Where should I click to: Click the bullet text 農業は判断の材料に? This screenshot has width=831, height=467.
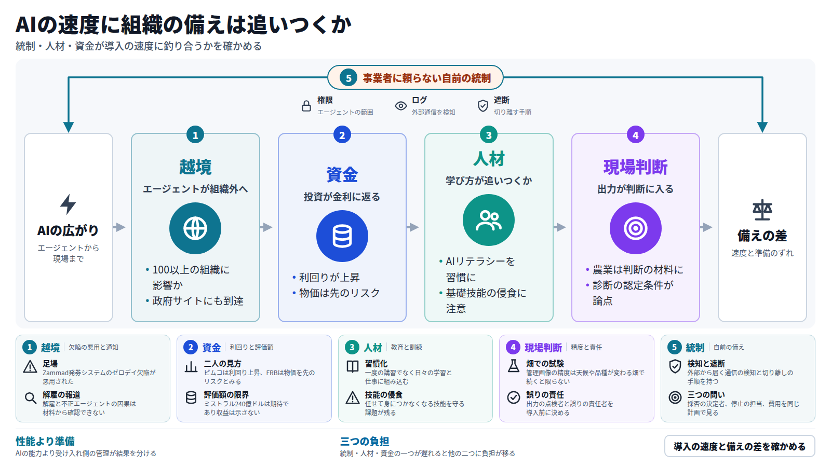pos(638,270)
